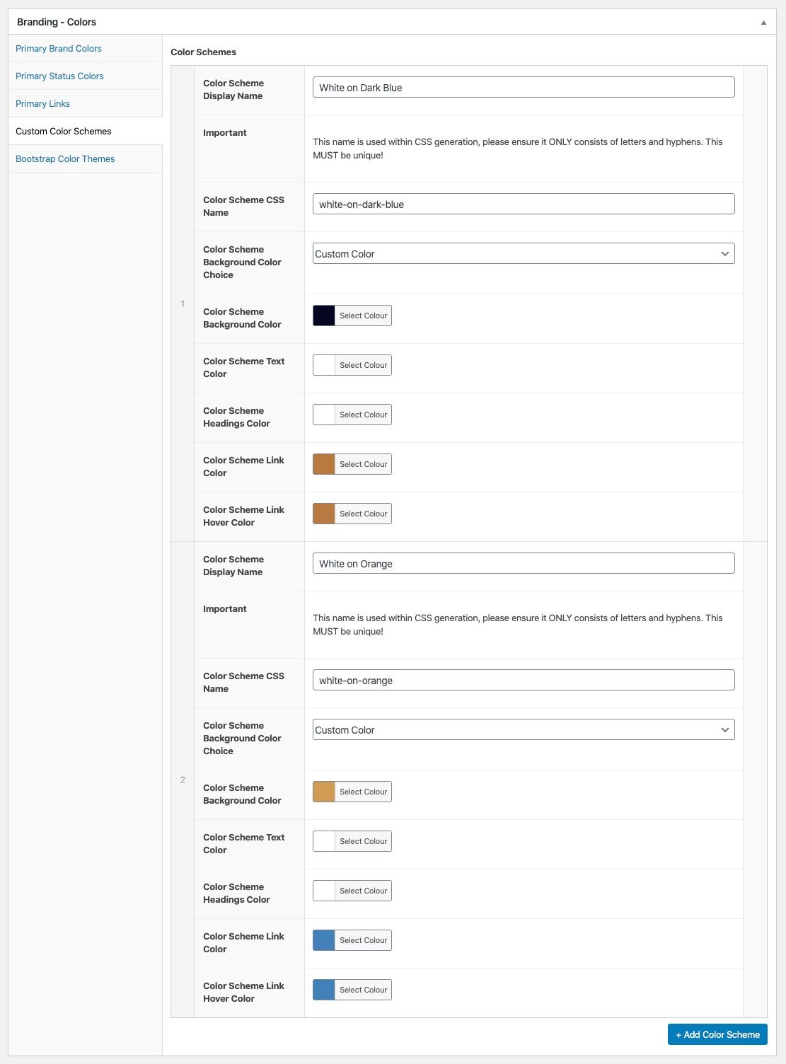This screenshot has width=786, height=1064.
Task: Click first scheme's brown link color swatch
Action: 324,465
